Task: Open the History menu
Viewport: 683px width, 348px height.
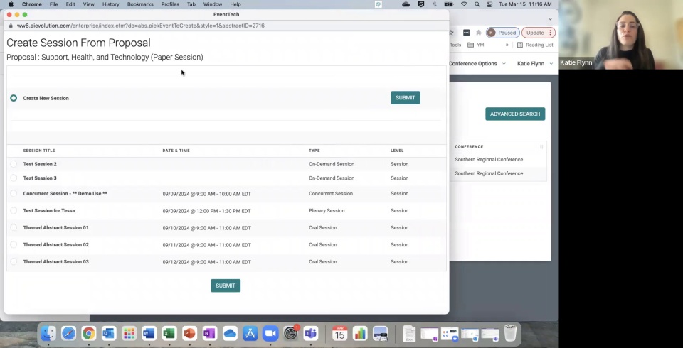Action: pyautogui.click(x=111, y=4)
